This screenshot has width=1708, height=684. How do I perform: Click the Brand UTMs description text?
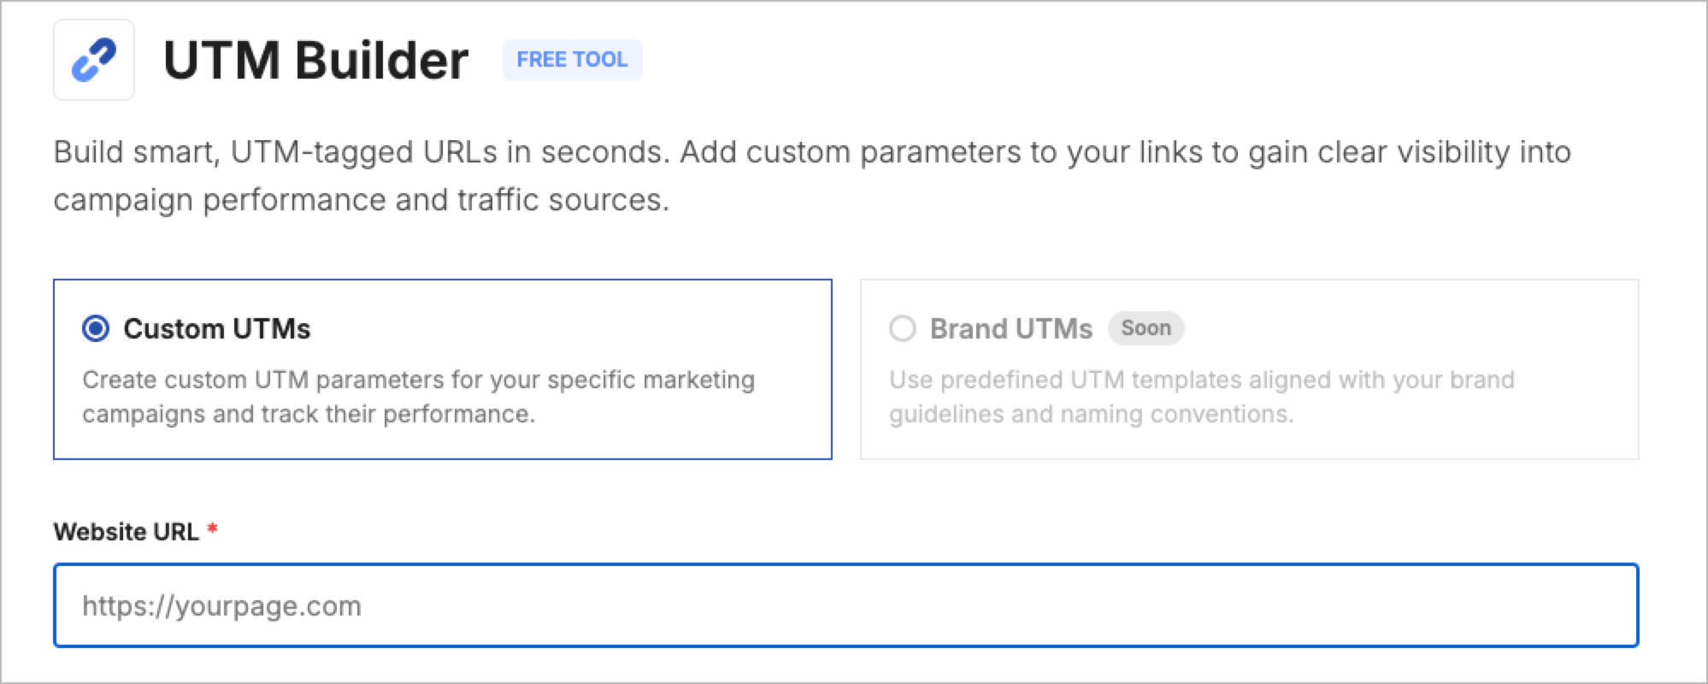[1201, 397]
